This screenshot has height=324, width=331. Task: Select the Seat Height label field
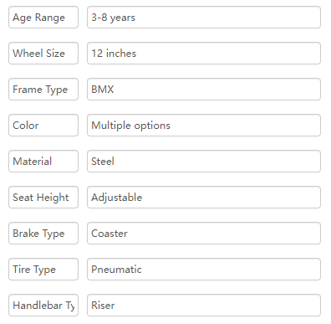(43, 198)
